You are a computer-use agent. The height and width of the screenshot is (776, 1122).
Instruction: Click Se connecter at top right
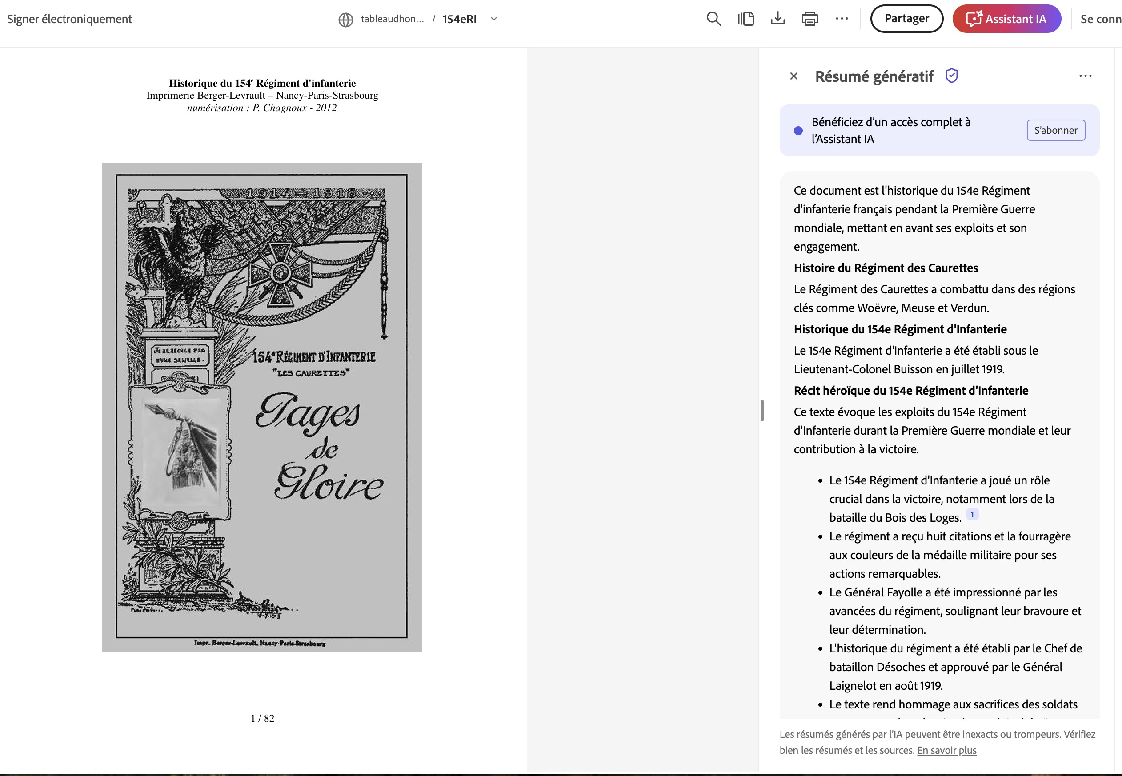click(1101, 19)
